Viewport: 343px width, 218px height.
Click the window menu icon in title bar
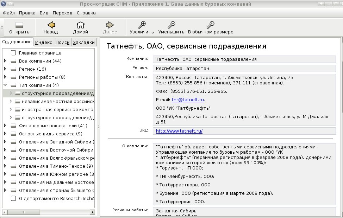click(x=4, y=4)
